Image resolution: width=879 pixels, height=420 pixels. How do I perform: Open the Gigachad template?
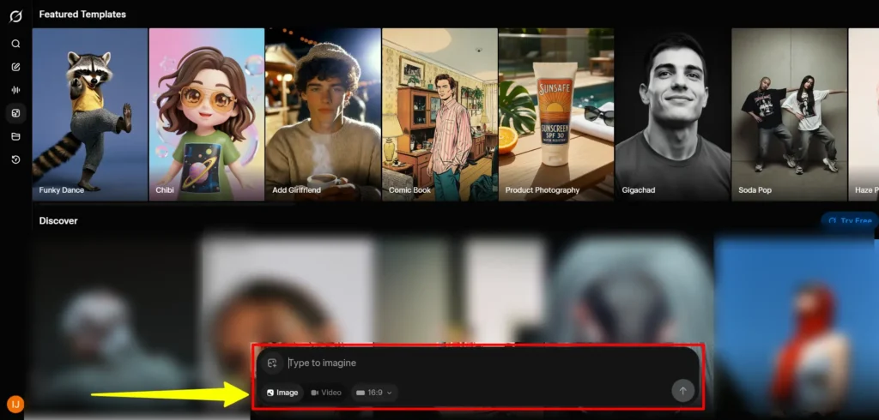(x=673, y=114)
